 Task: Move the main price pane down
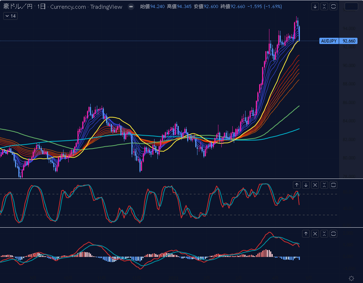tap(315, 6)
